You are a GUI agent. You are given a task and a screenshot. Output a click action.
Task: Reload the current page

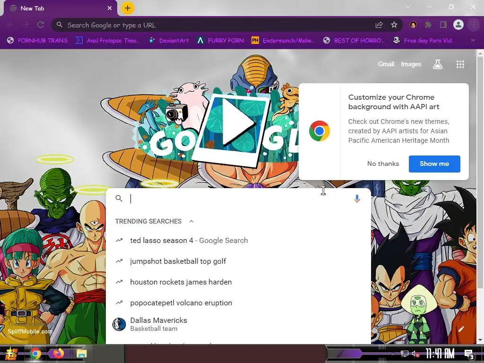click(x=41, y=25)
